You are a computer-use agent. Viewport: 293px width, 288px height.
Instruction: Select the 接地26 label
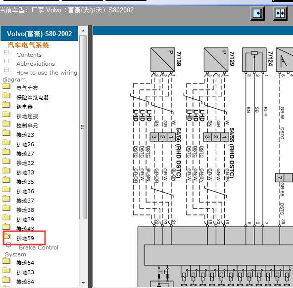coord(25,144)
